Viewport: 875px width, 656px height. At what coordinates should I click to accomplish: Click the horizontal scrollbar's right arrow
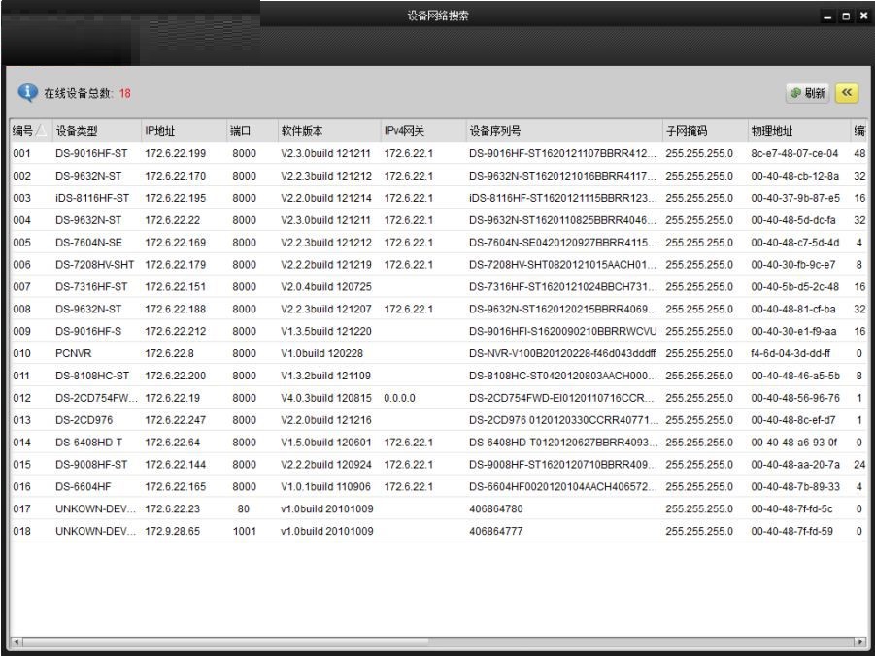(859, 641)
